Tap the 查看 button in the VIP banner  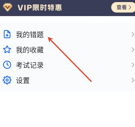pyautogui.click(x=123, y=7)
